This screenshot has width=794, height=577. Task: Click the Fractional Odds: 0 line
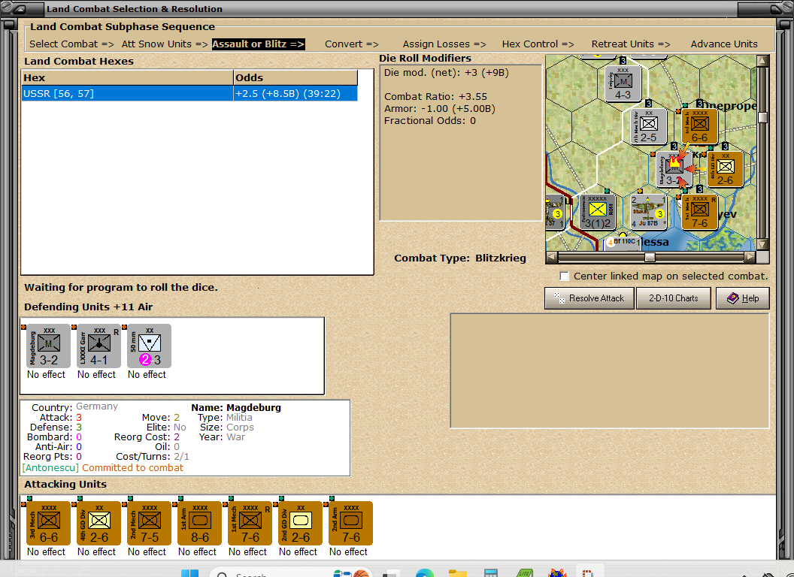429,120
